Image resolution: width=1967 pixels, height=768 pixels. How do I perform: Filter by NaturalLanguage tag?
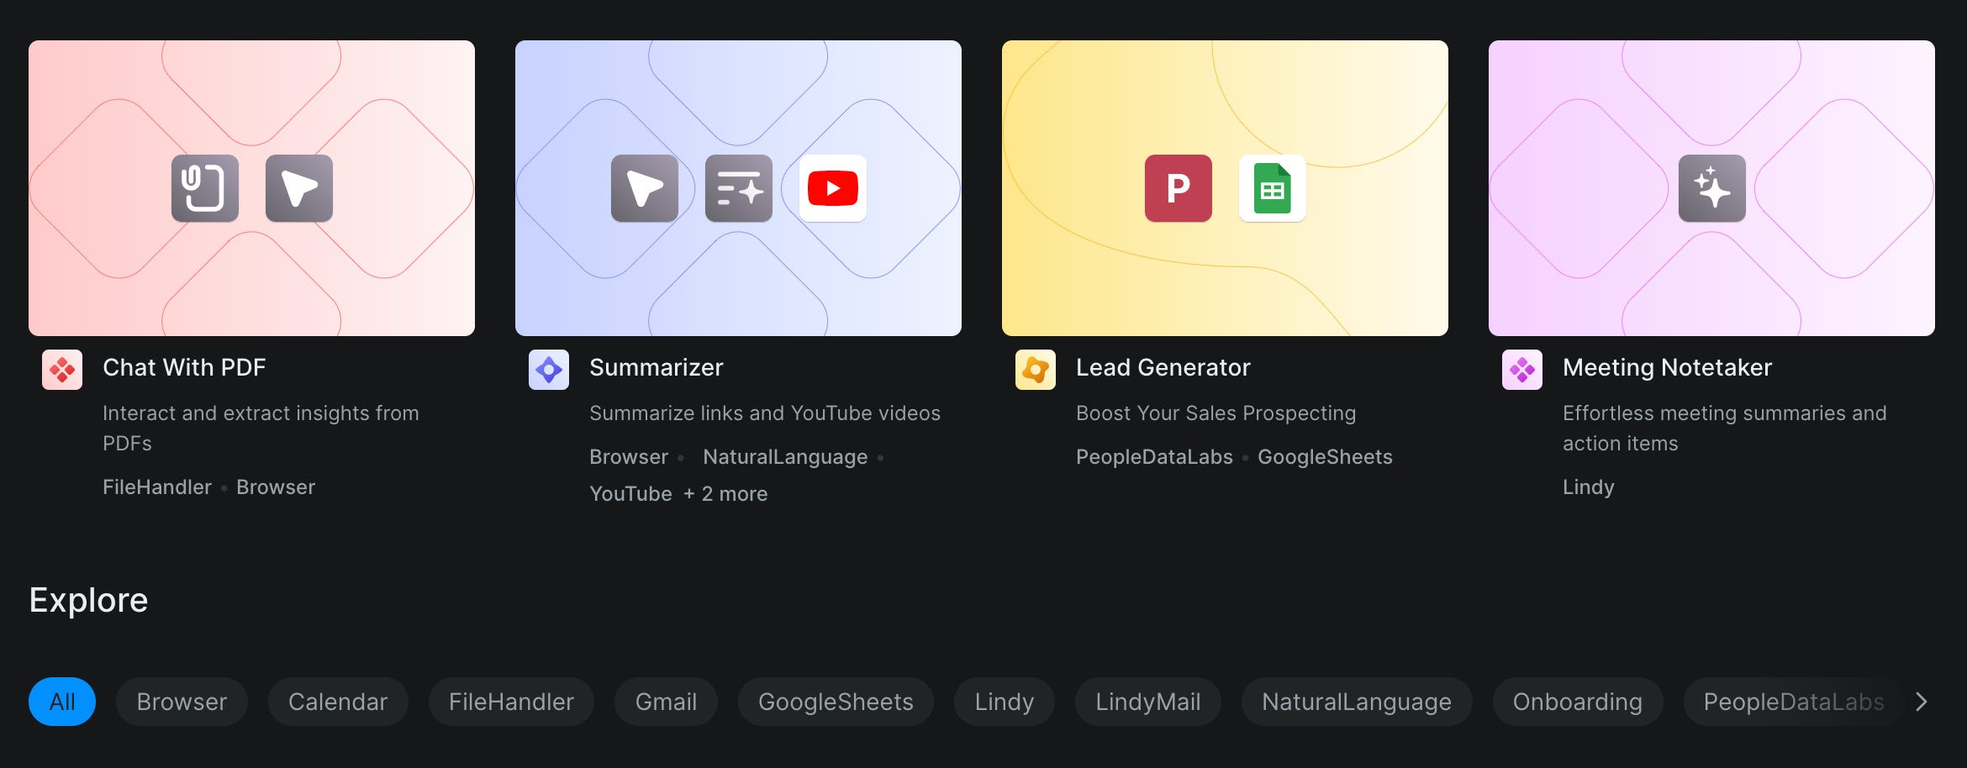click(1357, 702)
